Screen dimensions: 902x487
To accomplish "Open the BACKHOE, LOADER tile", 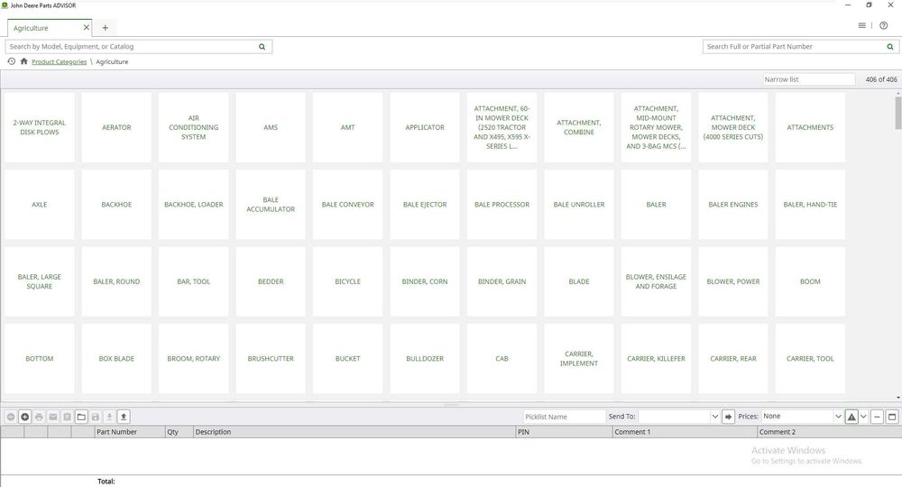I will pos(193,204).
